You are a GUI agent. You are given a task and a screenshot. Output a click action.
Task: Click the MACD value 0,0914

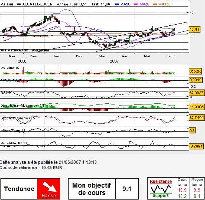coord(195,80)
